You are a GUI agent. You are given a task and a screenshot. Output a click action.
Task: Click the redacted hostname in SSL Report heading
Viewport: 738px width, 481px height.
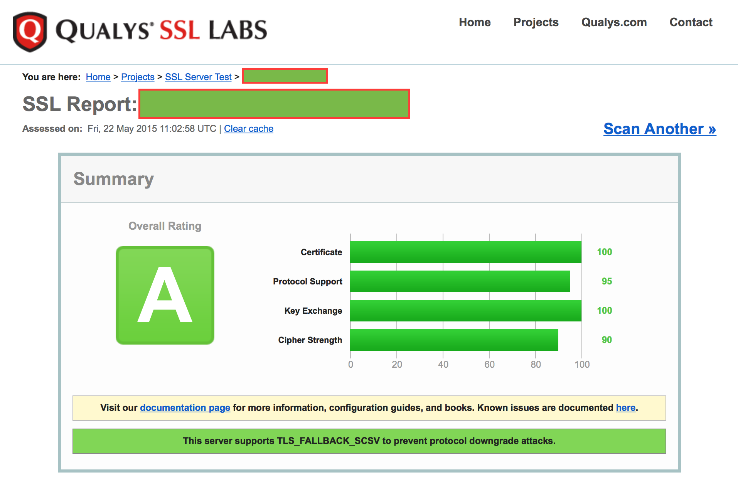click(274, 104)
